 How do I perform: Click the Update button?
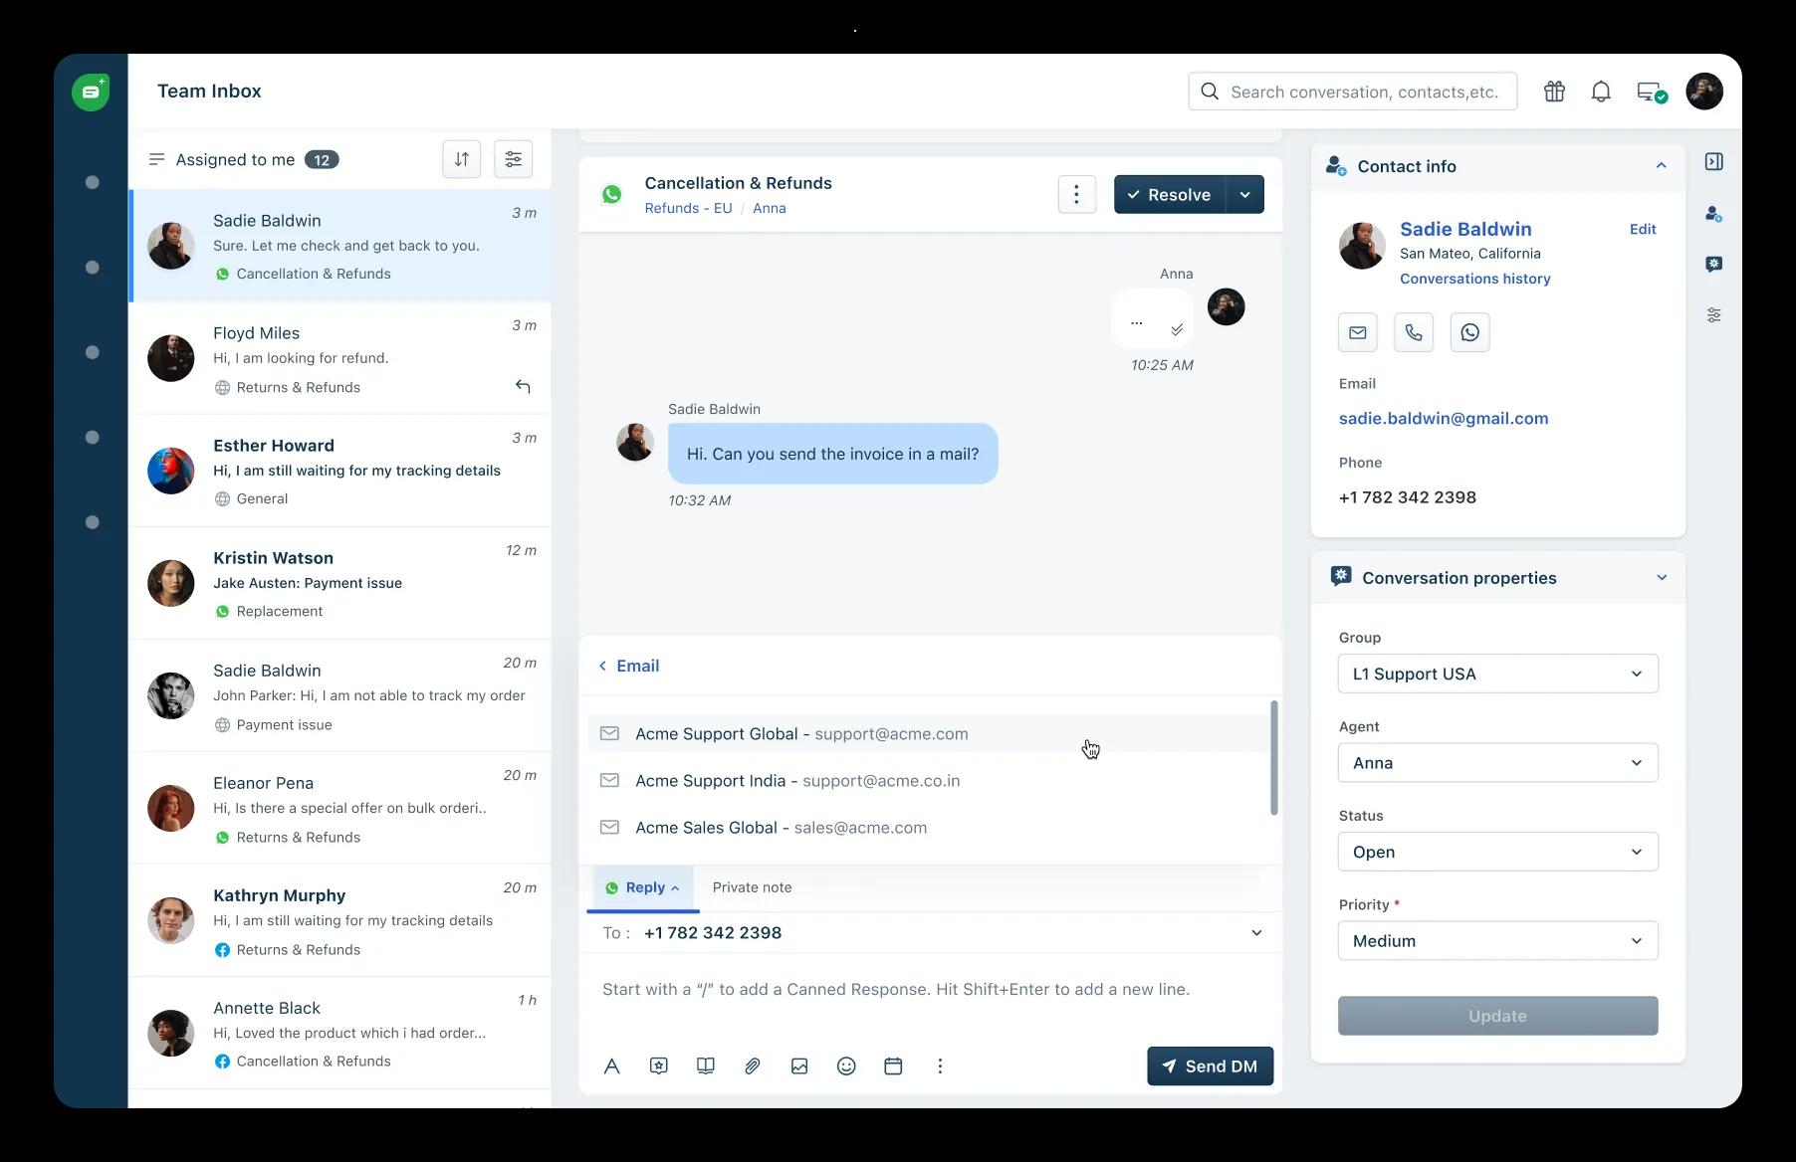click(1497, 1016)
